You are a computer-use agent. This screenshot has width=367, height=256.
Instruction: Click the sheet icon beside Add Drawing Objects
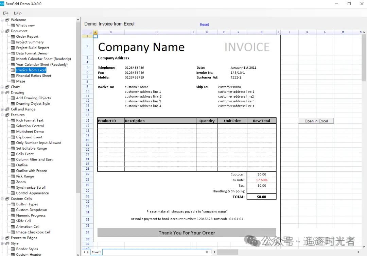click(x=13, y=98)
